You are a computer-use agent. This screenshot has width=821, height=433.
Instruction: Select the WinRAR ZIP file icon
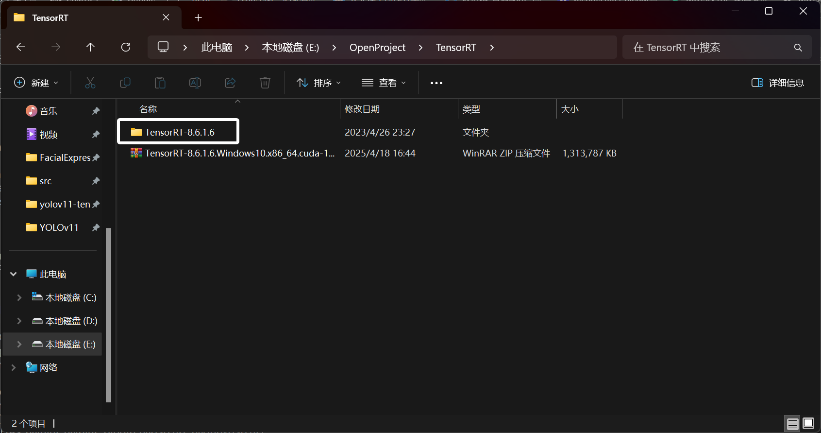point(136,153)
